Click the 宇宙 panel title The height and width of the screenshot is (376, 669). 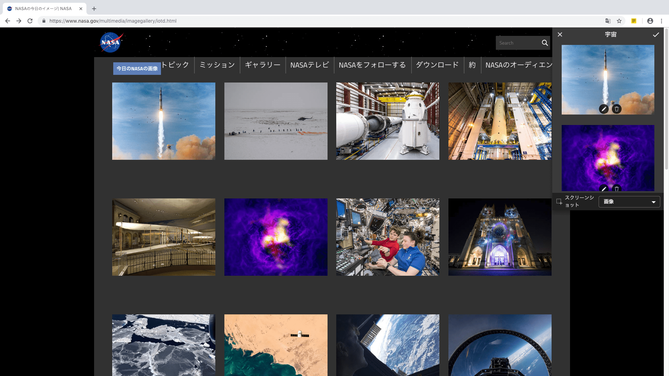click(610, 34)
